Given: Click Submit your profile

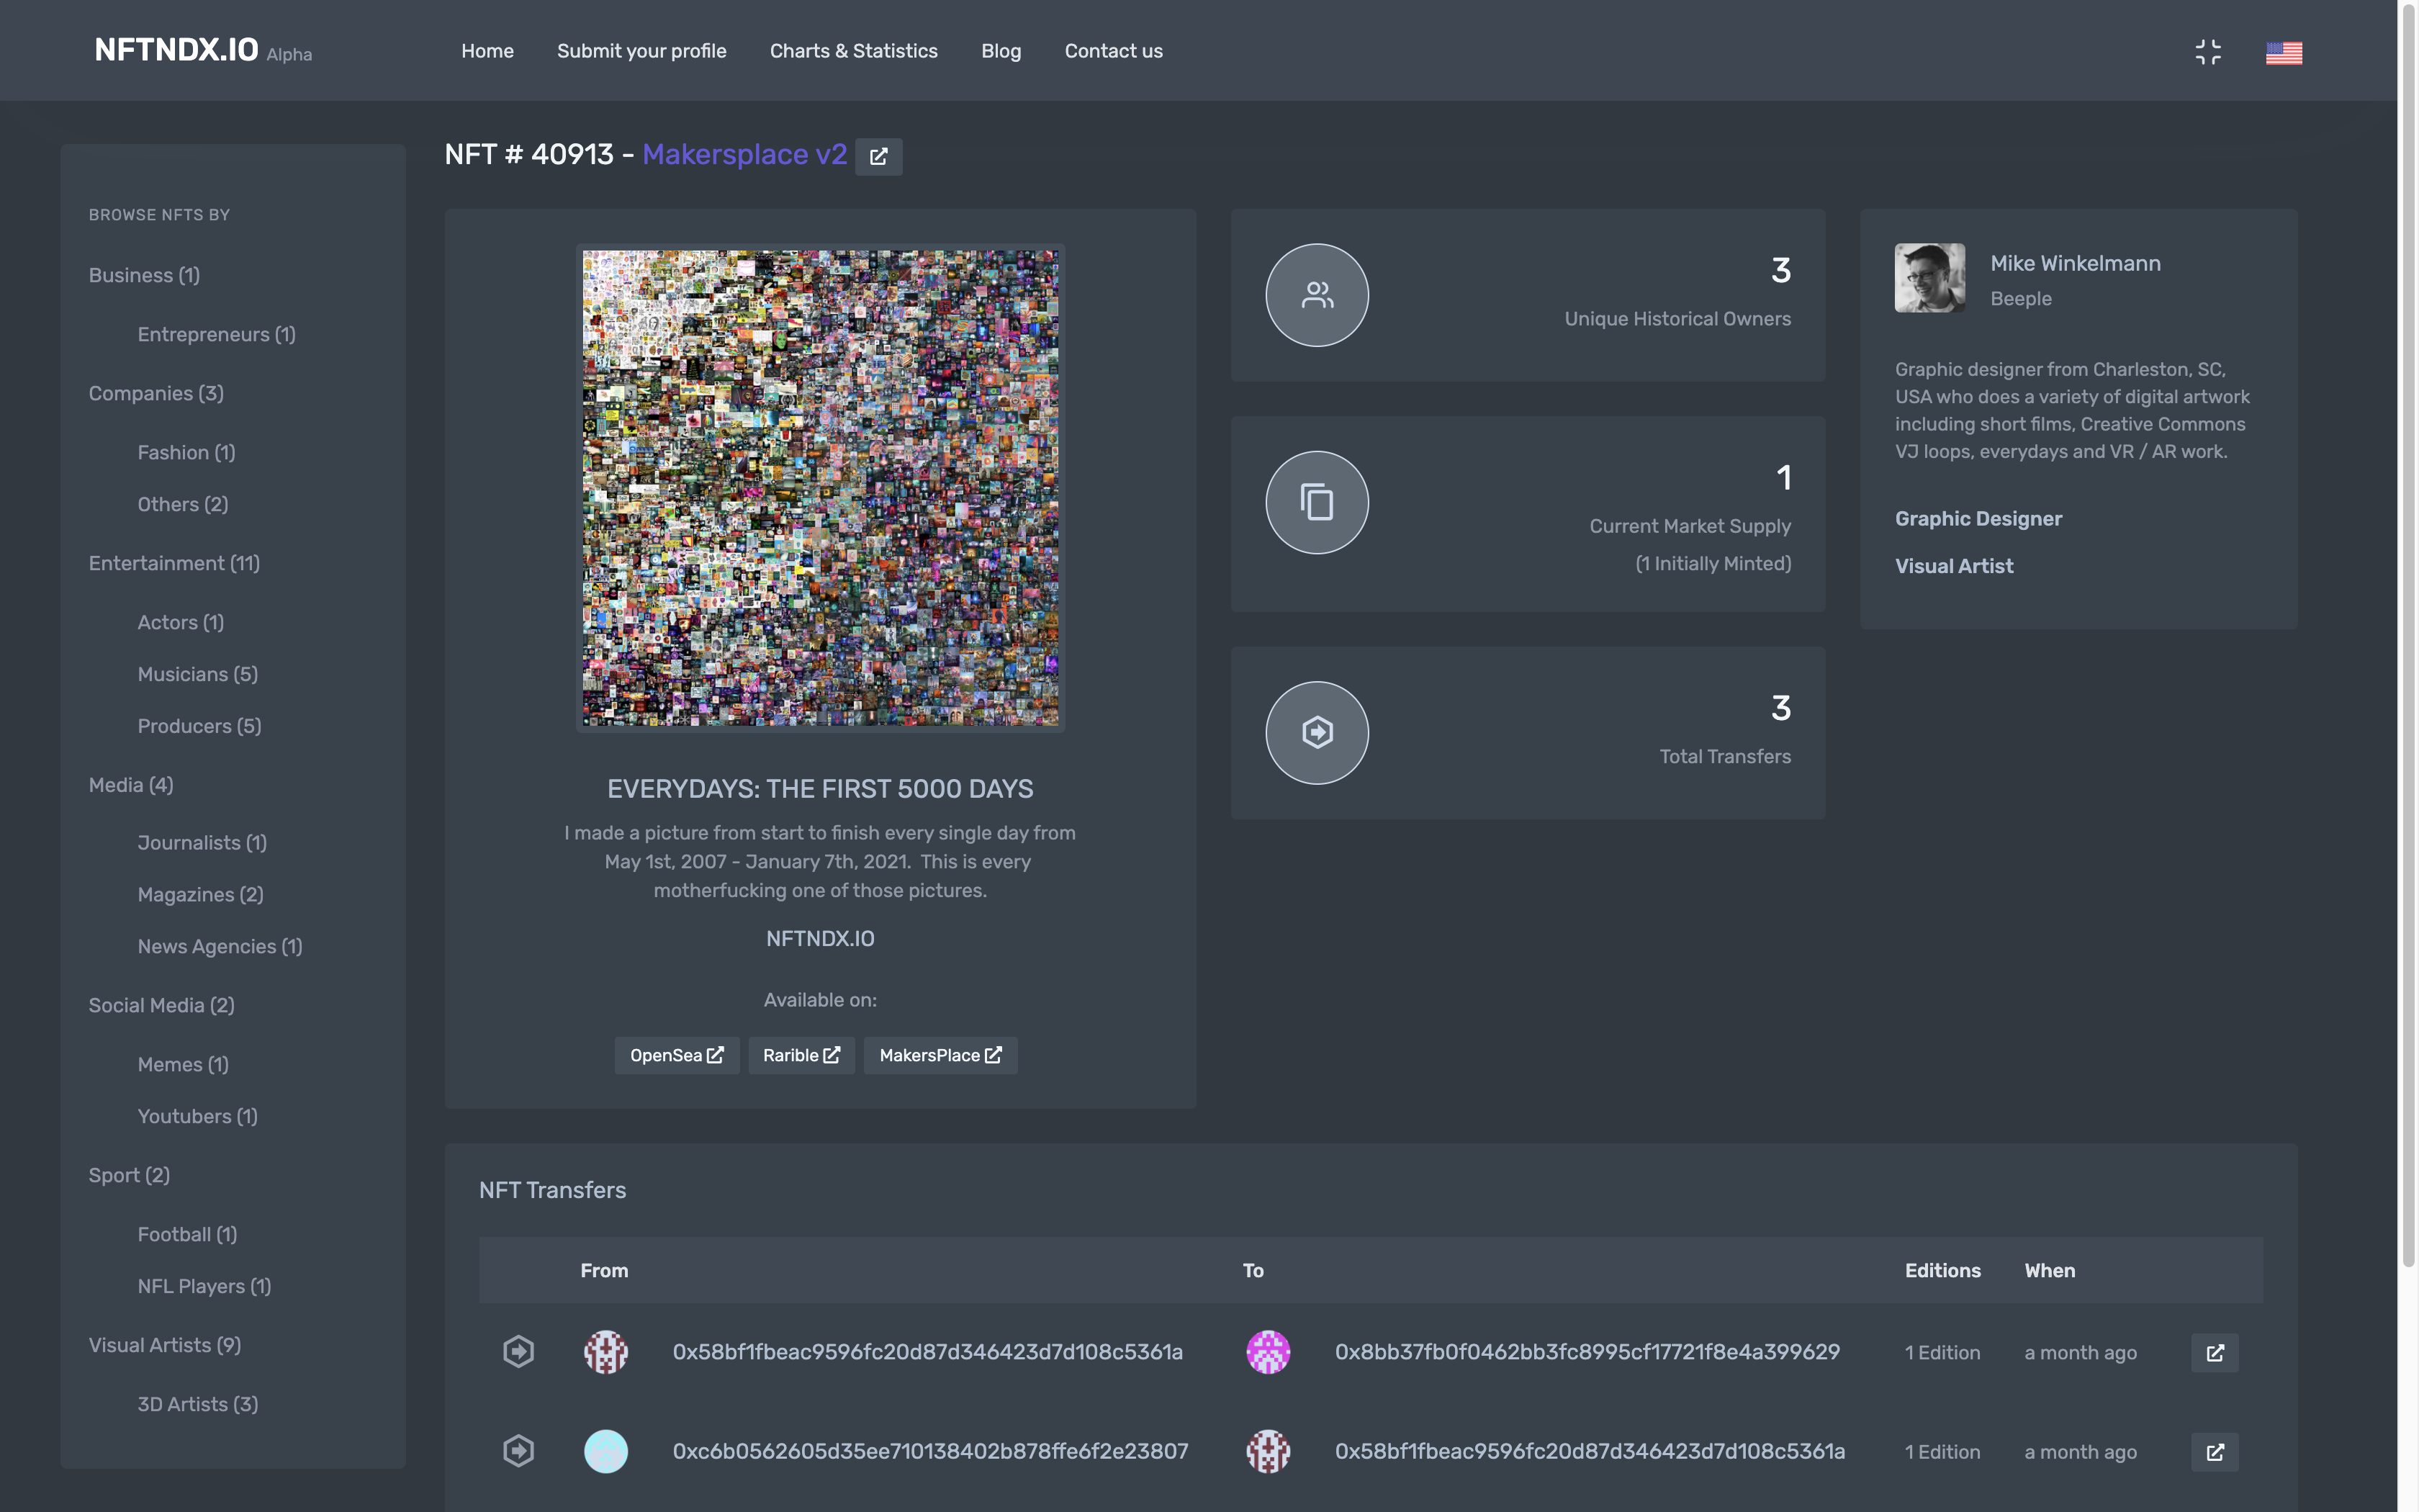Looking at the screenshot, I should point(641,50).
